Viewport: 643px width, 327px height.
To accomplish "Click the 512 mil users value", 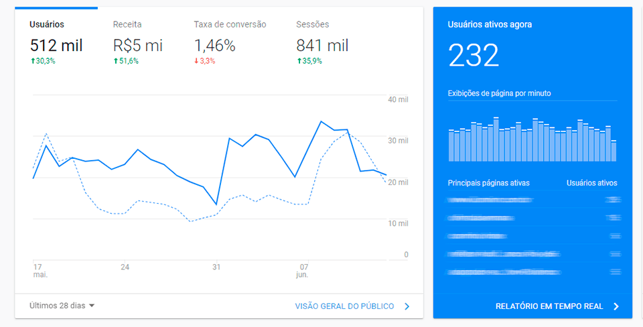I will tap(56, 46).
